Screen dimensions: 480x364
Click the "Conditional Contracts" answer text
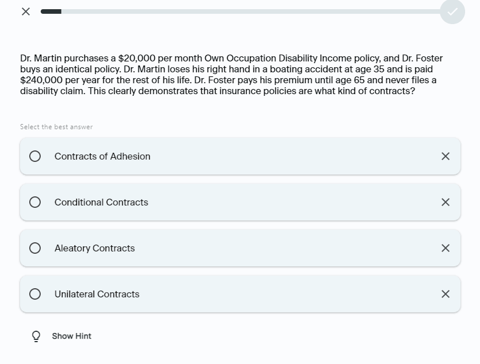pyautogui.click(x=101, y=202)
